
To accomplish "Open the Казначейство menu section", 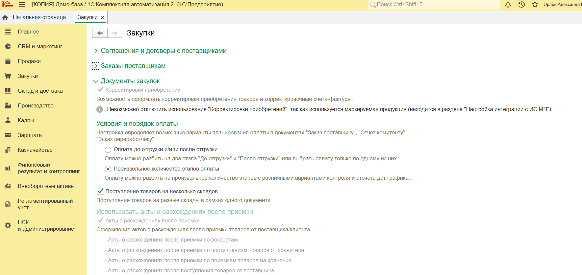I will click(35, 150).
